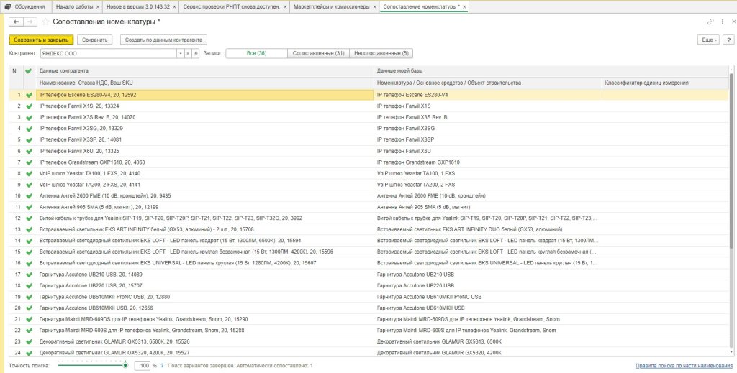737x373 pixels.
Task: Open the Еще dropdown menu
Action: click(x=707, y=40)
